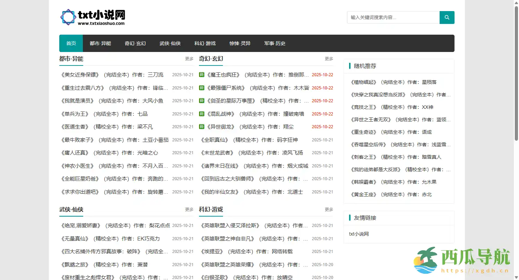Click the 西瓜导航 watermark logo
The image size is (519, 280).
(x=461, y=261)
